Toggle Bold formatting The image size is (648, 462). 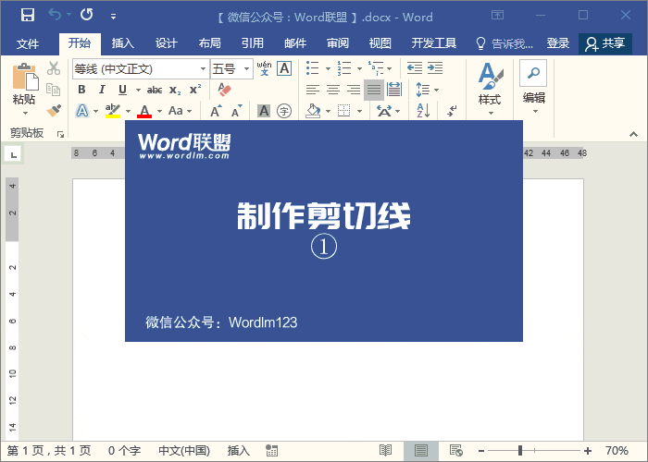(81, 90)
